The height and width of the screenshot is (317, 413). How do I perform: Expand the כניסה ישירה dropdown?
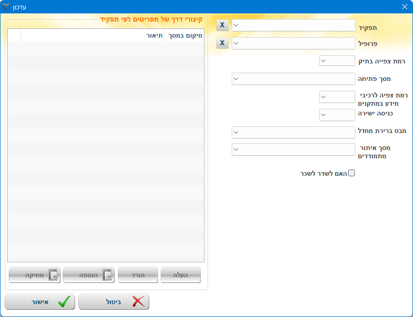click(x=337, y=114)
